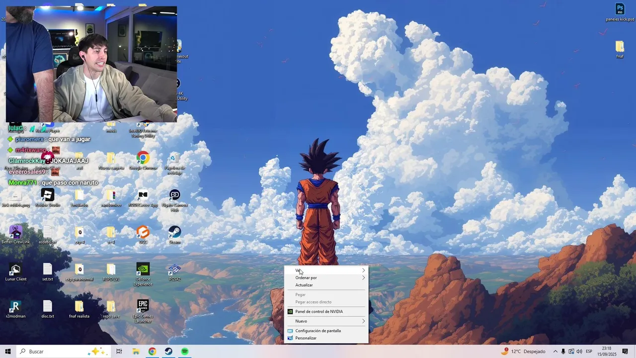
Task: Select the mods folder icon
Action: [111, 127]
